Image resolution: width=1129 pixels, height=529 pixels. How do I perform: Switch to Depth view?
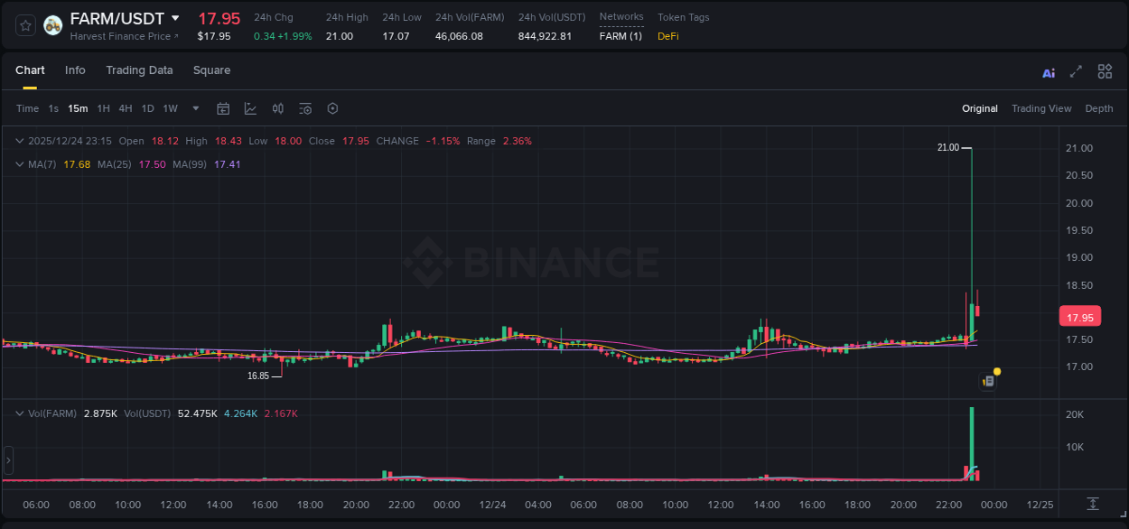1098,108
